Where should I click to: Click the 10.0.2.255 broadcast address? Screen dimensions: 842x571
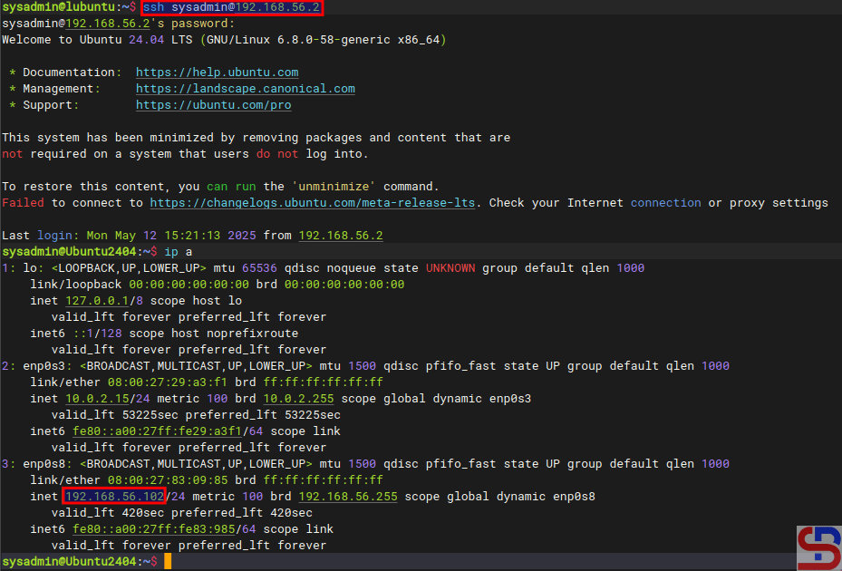(x=298, y=399)
